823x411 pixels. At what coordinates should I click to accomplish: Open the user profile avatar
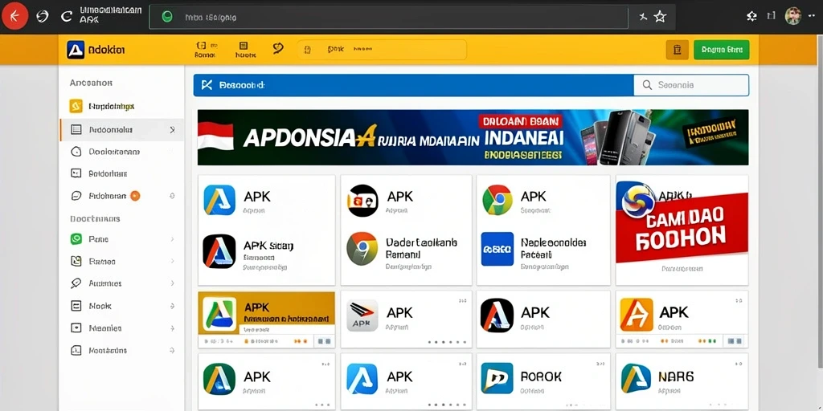(793, 16)
